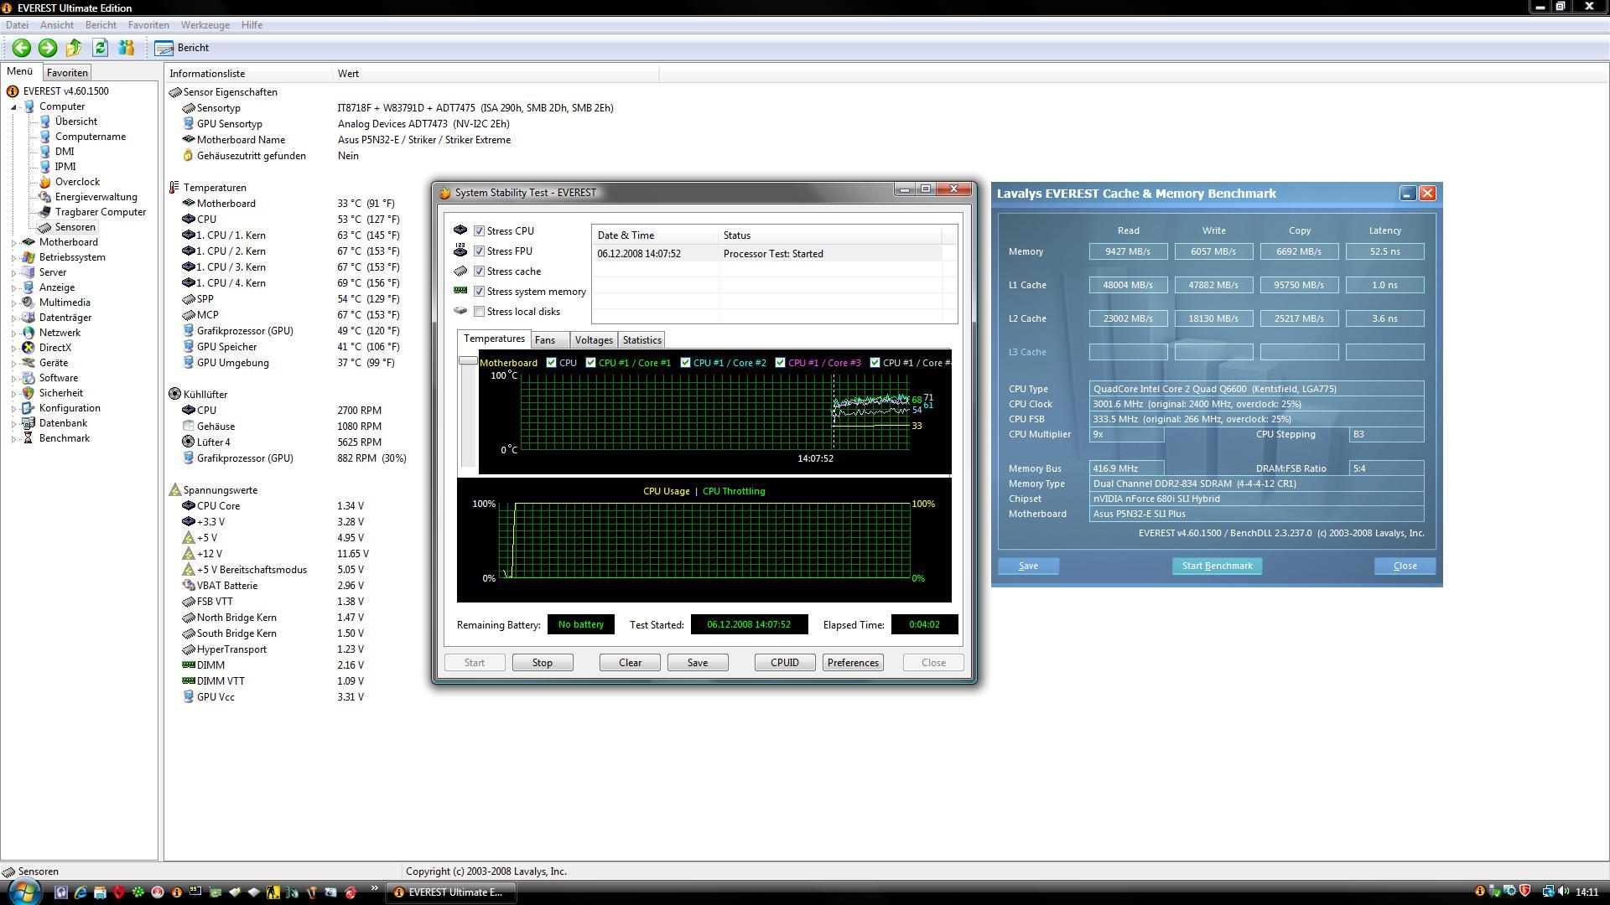Uncheck the Stress FPU checkbox
This screenshot has width=1610, height=905.
click(480, 251)
